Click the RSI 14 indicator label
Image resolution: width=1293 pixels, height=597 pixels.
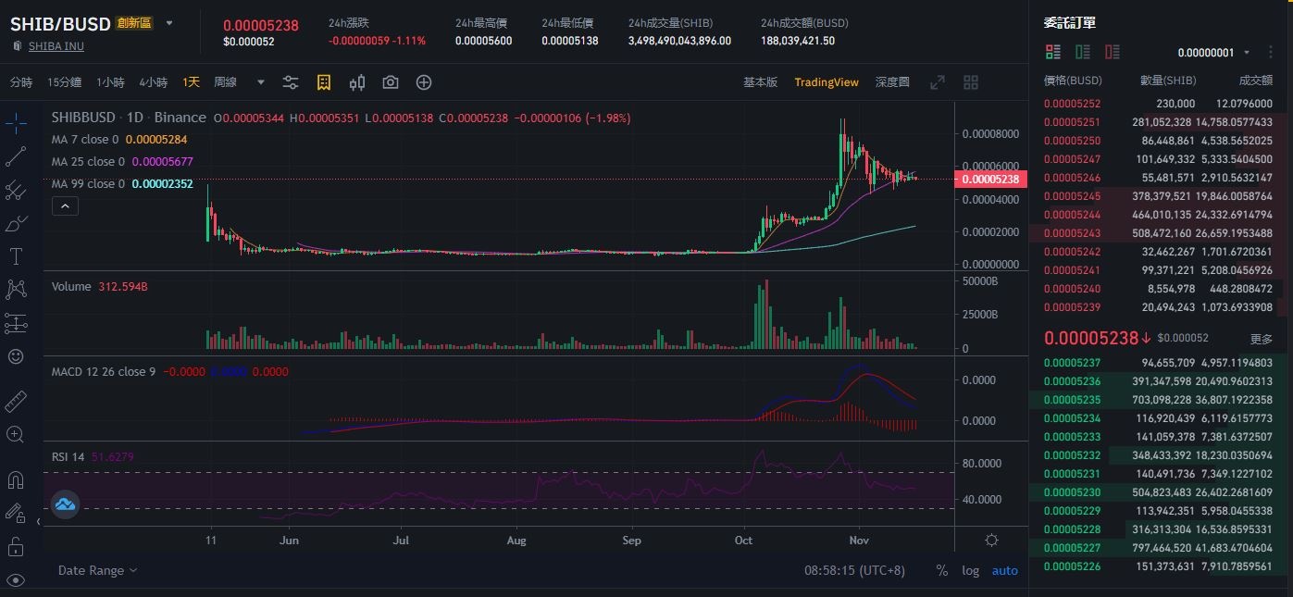pos(68,456)
